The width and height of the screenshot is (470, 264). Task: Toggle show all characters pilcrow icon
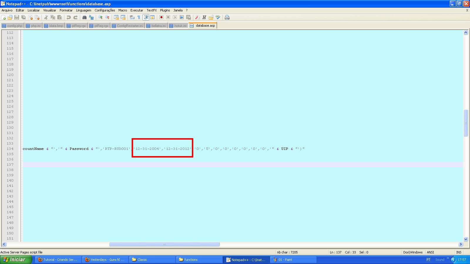tap(139, 17)
